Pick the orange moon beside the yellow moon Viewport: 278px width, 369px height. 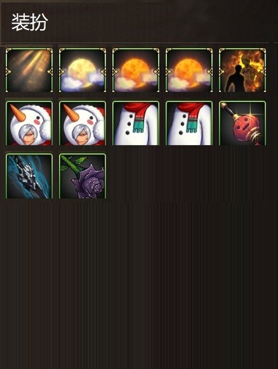(136, 70)
